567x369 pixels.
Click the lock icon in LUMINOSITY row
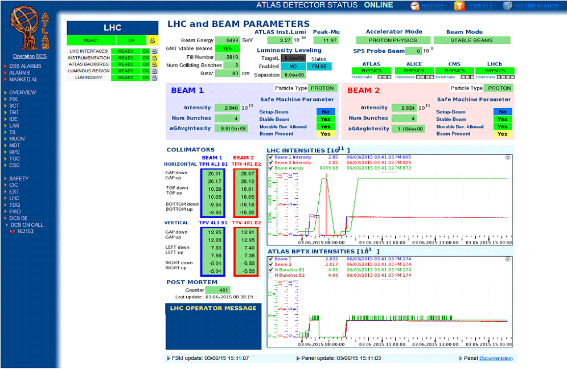[154, 77]
